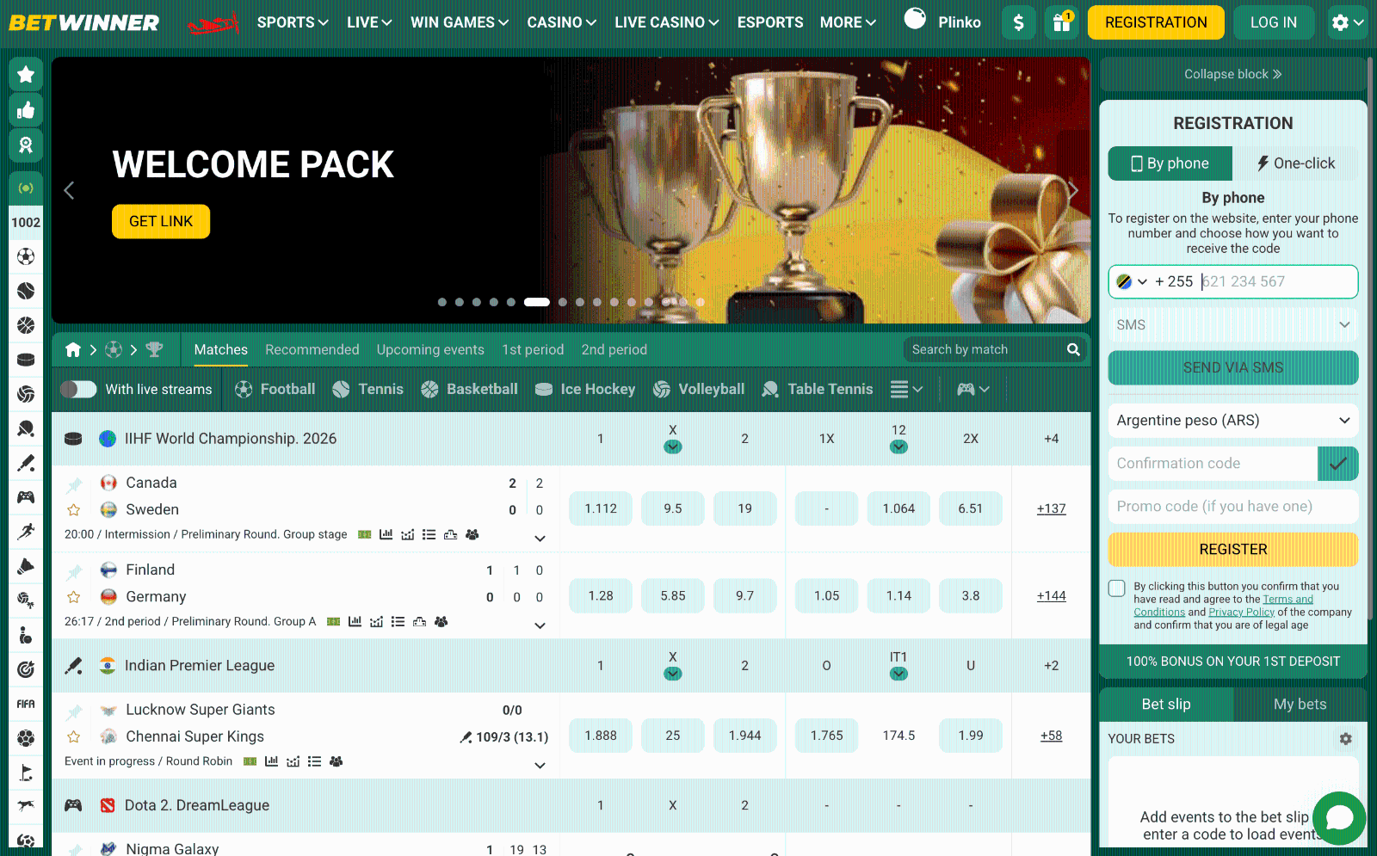Click the Promo code input field
This screenshot has width=1377, height=856.
[1233, 507]
